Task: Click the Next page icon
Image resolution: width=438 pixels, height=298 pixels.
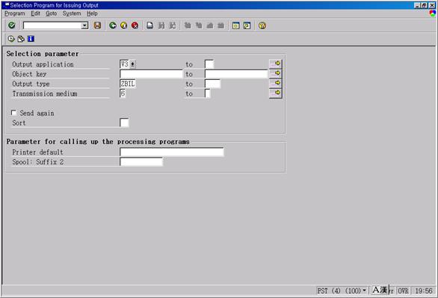Action: [210, 25]
